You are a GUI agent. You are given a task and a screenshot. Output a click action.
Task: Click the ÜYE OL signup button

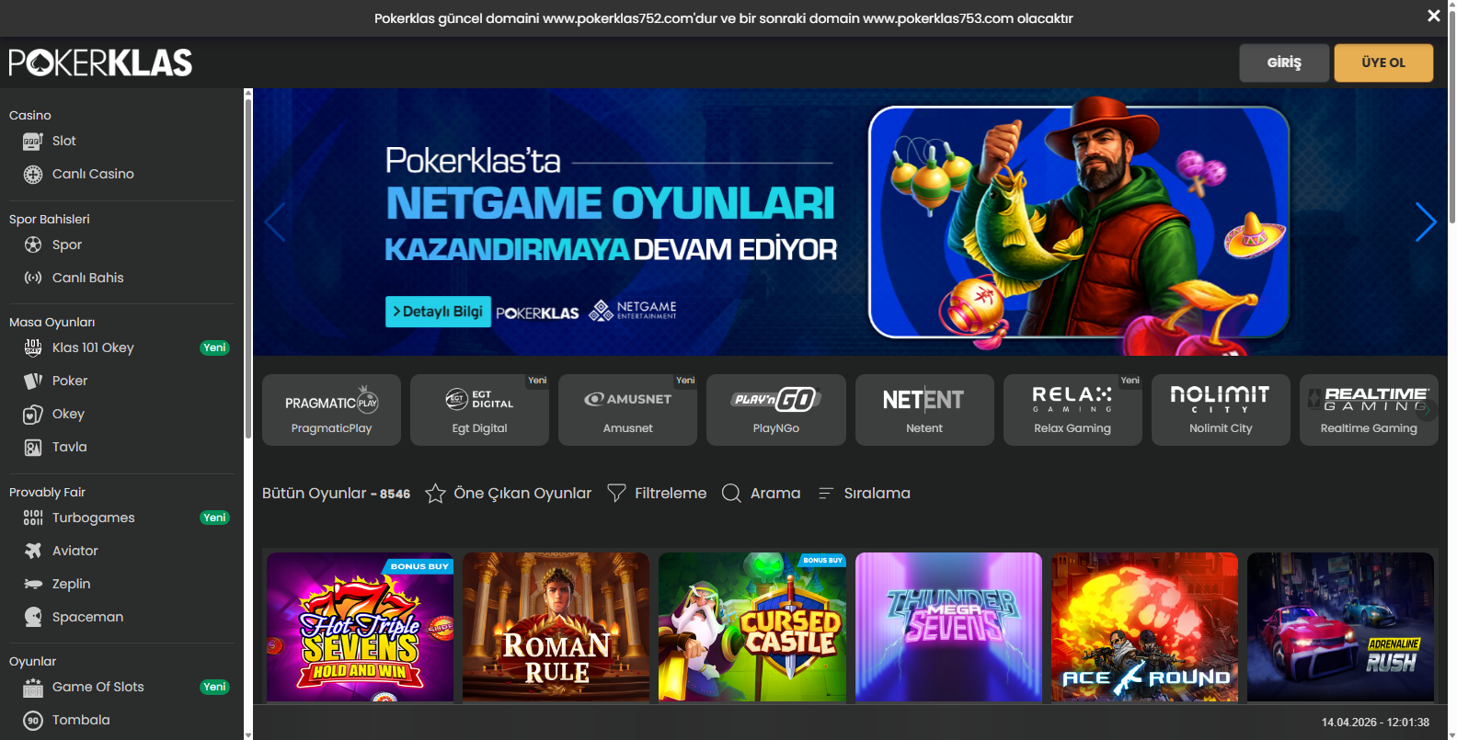[x=1383, y=63]
